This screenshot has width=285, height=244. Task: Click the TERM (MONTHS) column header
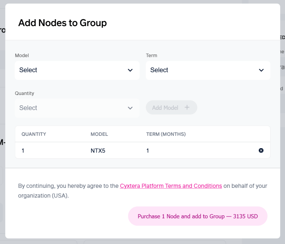point(166,134)
